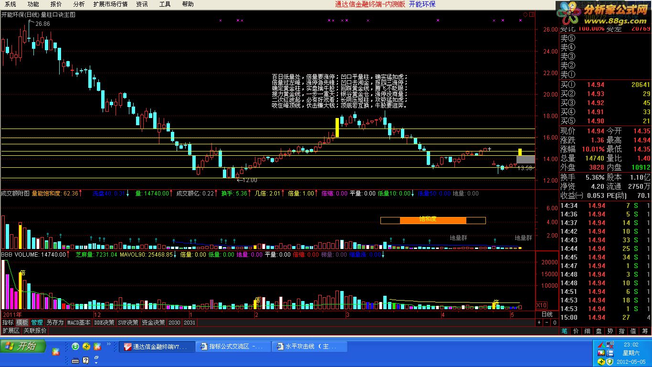Click the 2011年 timeline label
652x367 pixels.
[x=12, y=314]
